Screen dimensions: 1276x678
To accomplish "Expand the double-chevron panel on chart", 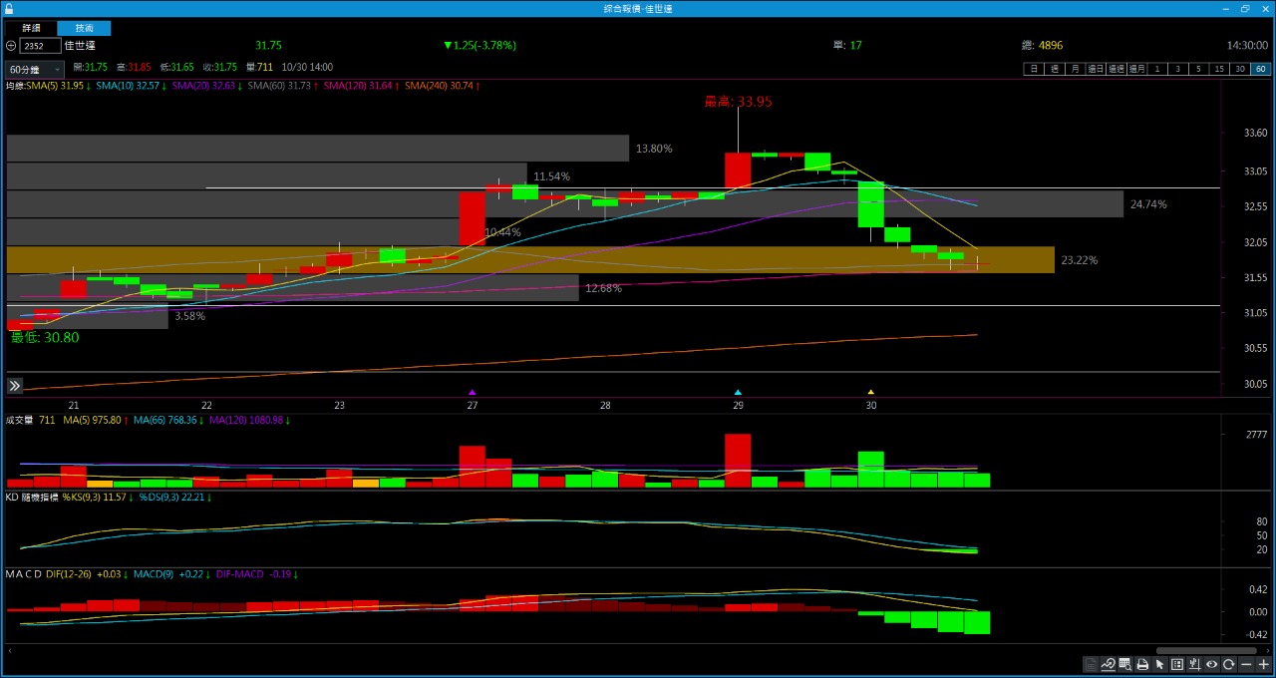I will (15, 386).
